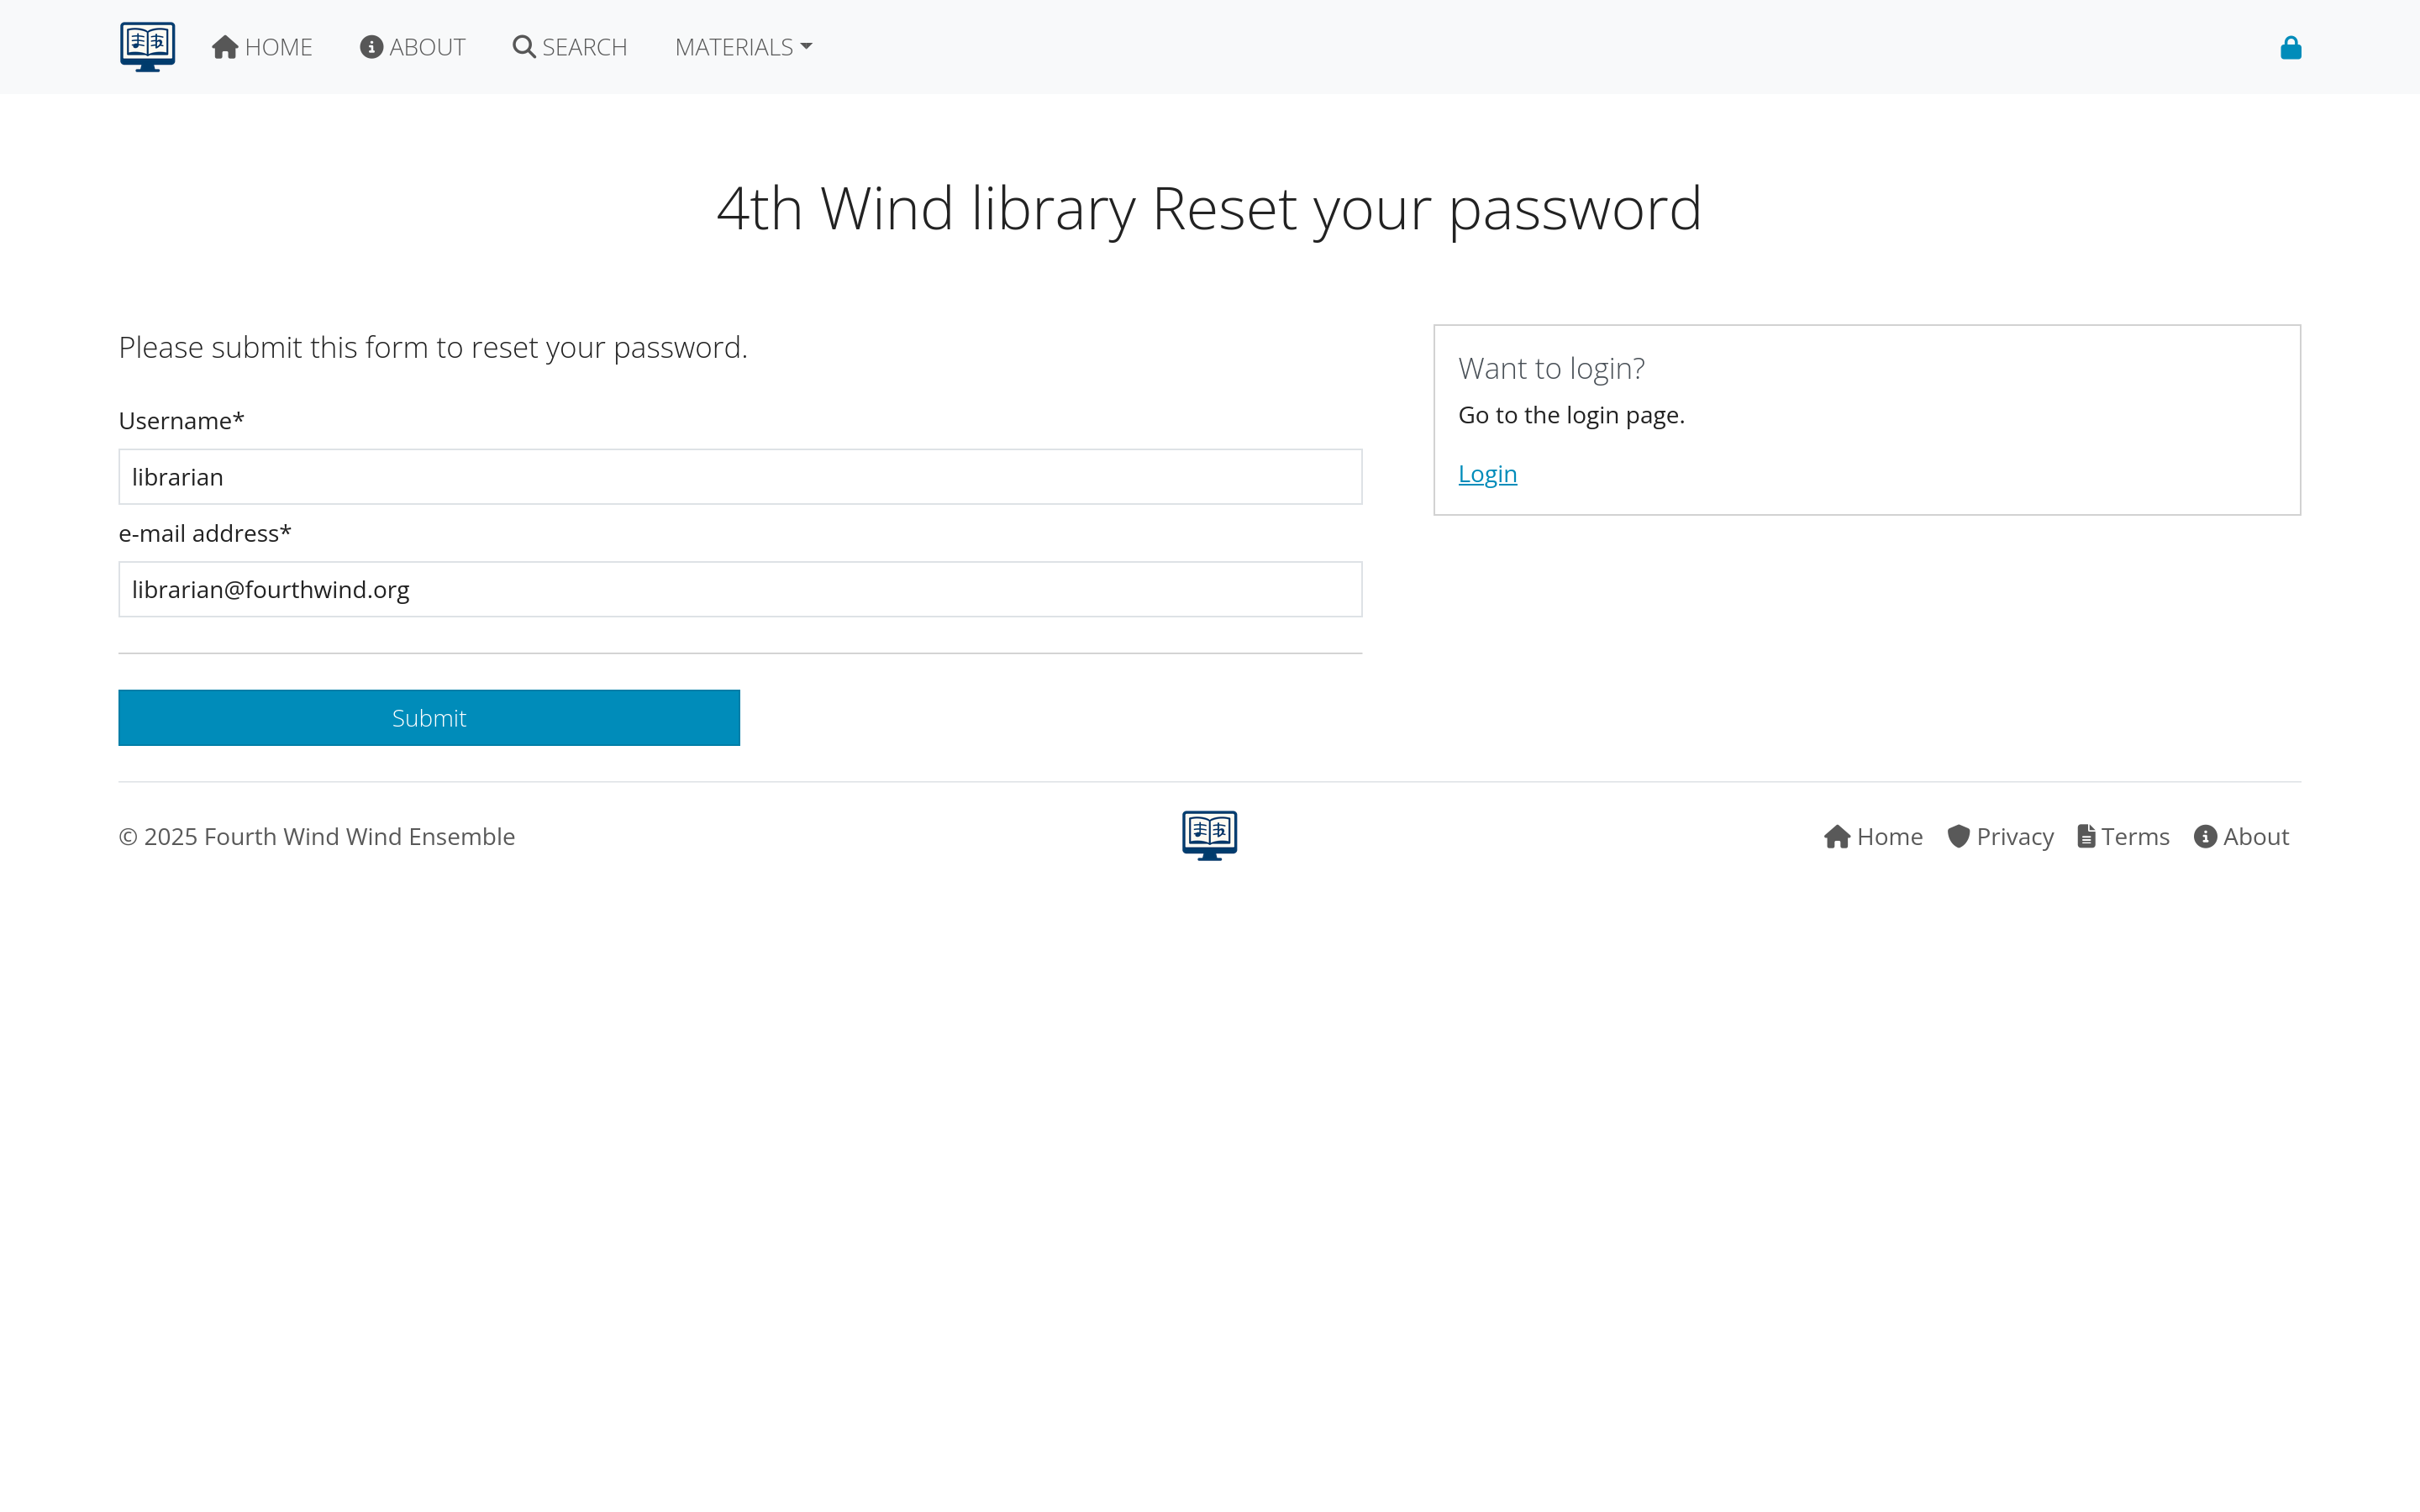The image size is (2420, 1512).
Task: Click the blue lock icon at top right
Action: [x=2290, y=46]
